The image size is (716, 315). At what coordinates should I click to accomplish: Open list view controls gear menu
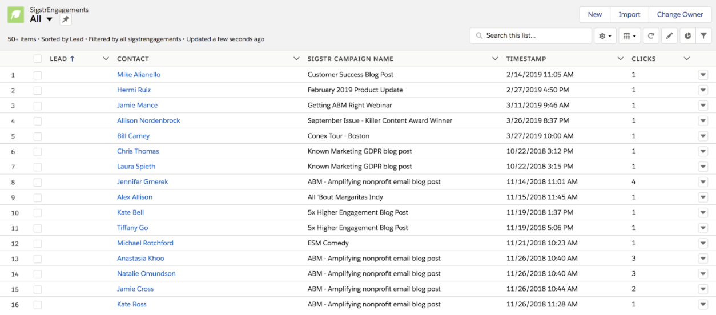(x=605, y=36)
